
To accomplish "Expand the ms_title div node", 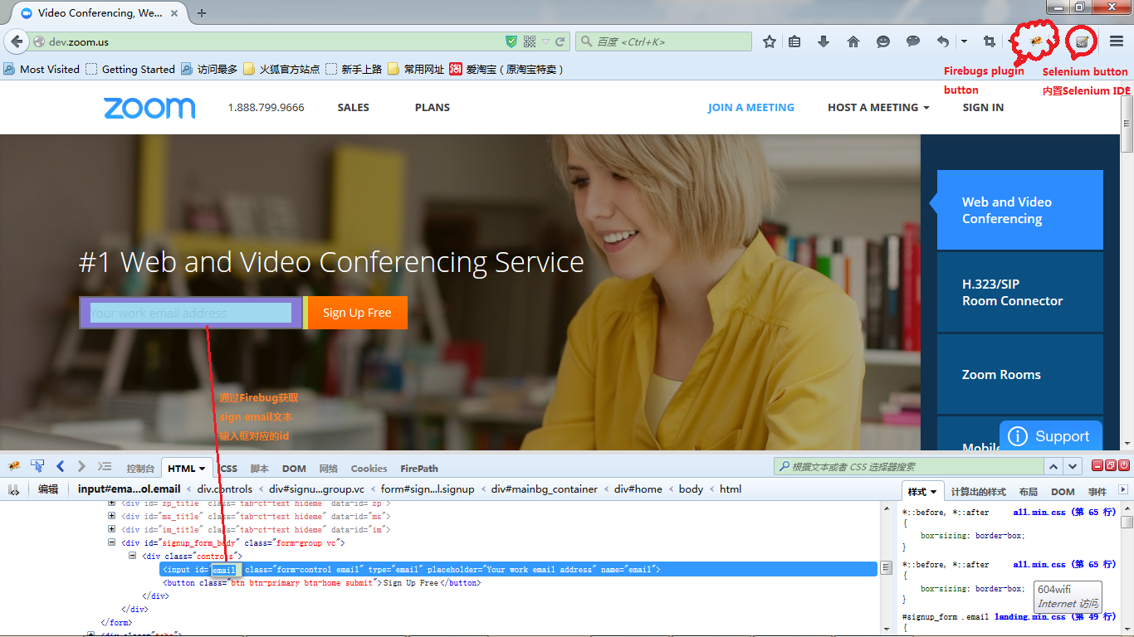I will click(x=112, y=516).
